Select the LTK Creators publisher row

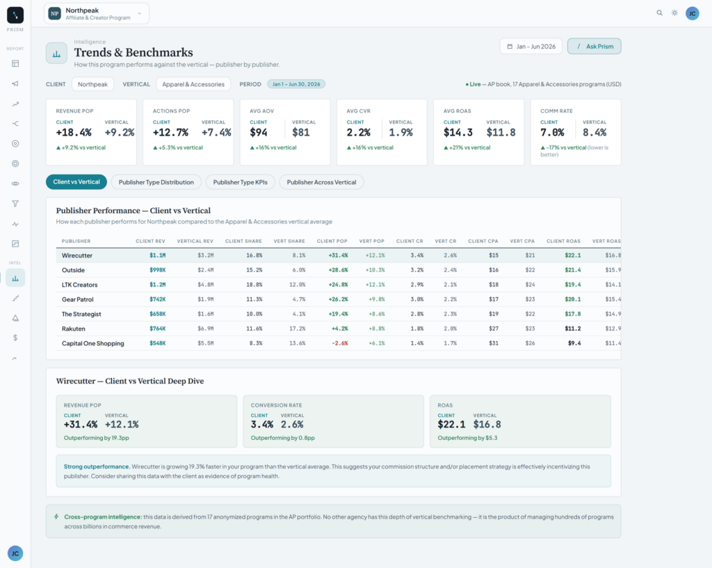339,285
